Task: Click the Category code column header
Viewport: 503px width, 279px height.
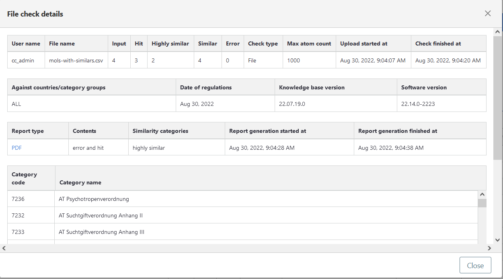Action: pos(25,178)
